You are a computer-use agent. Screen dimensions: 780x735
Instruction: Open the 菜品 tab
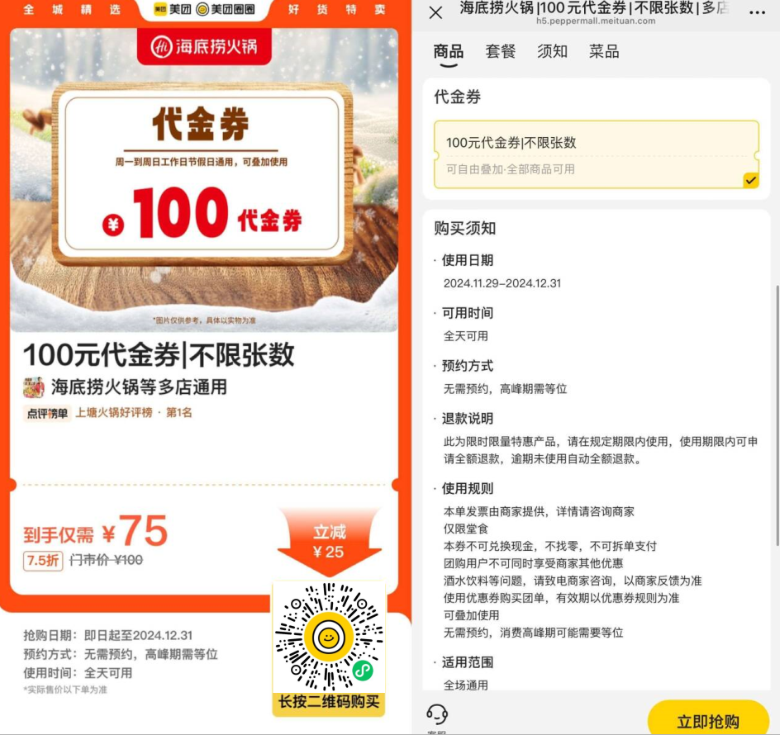pos(604,51)
